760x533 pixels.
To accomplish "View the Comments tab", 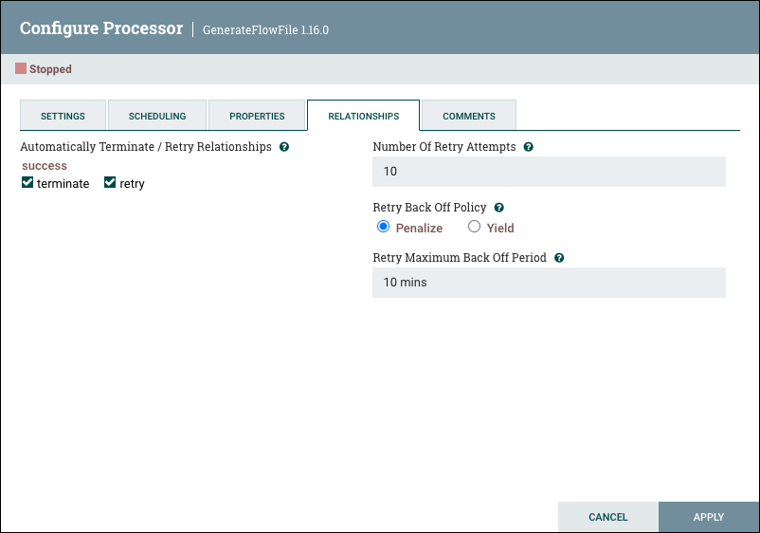I will (469, 116).
